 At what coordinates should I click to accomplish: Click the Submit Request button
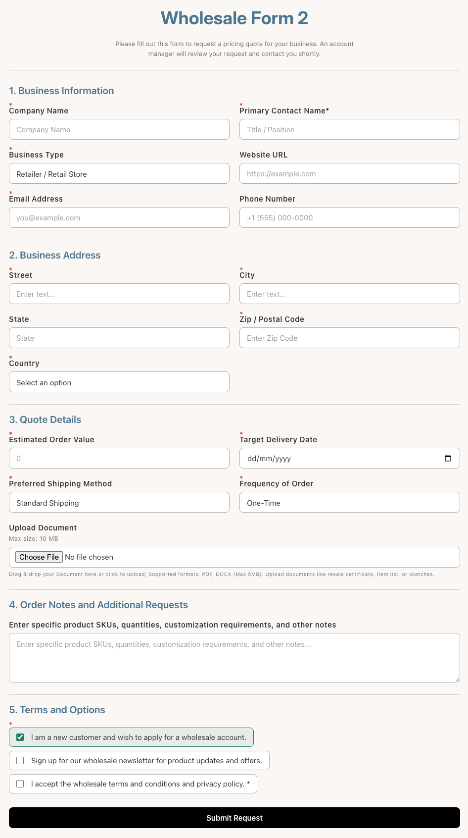(234, 818)
